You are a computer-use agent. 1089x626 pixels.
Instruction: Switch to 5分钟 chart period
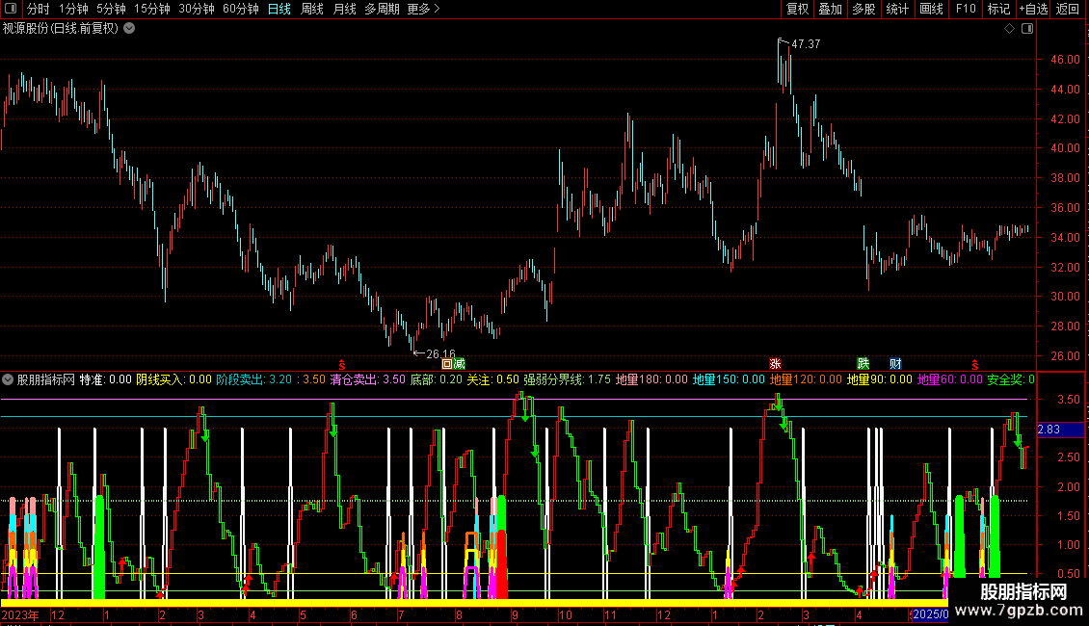pos(111,9)
